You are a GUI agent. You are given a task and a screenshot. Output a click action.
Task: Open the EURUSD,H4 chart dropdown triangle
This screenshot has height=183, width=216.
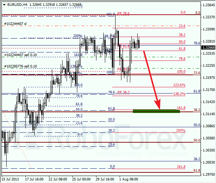[4, 5]
